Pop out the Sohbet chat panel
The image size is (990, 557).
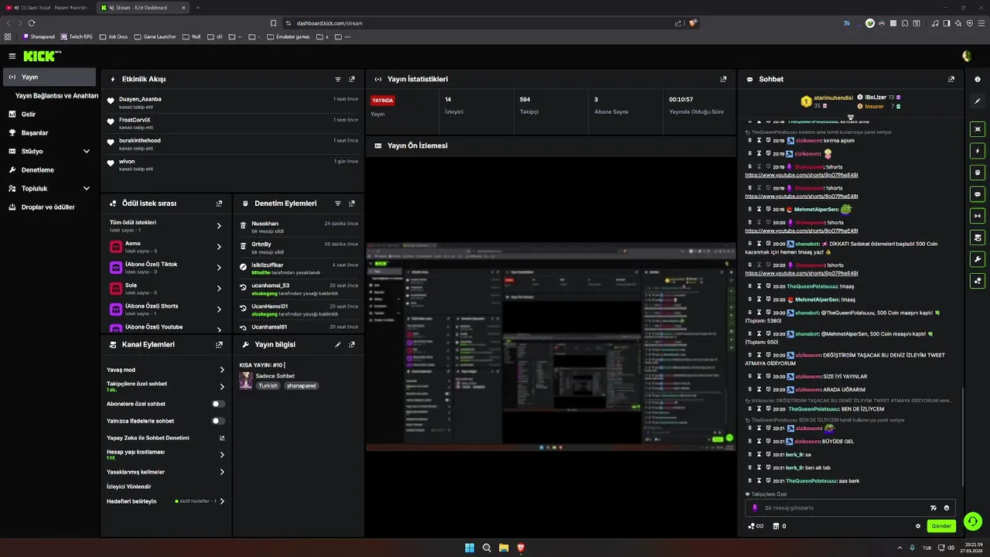click(x=951, y=79)
